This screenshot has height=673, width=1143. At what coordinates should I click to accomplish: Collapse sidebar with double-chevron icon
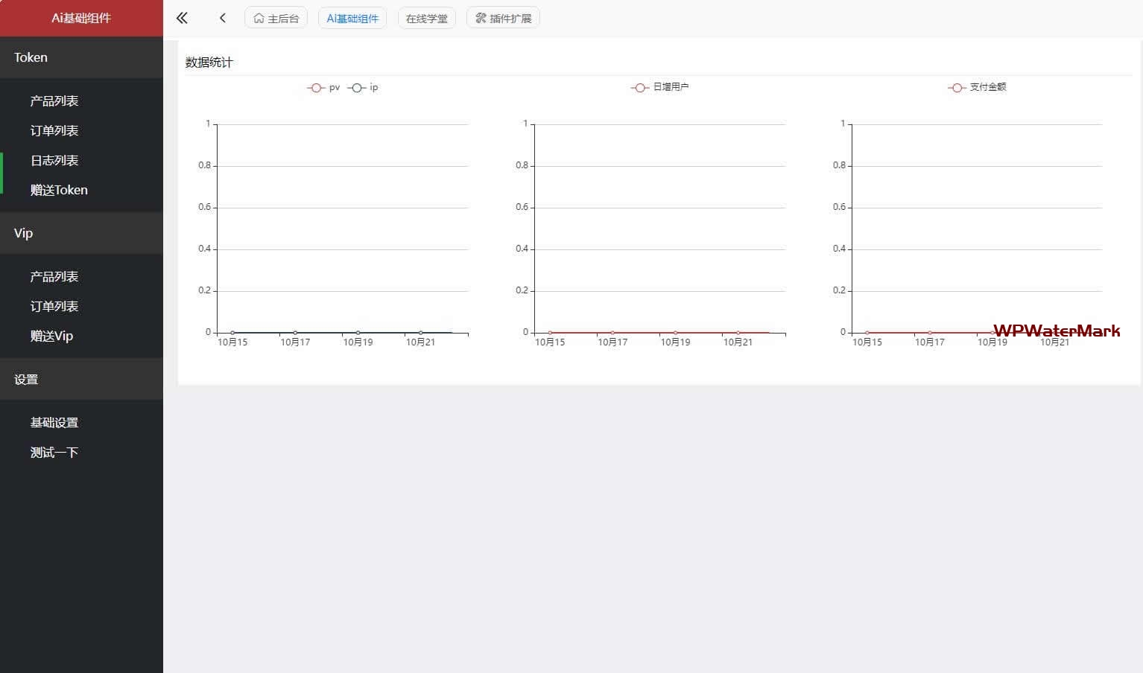182,18
